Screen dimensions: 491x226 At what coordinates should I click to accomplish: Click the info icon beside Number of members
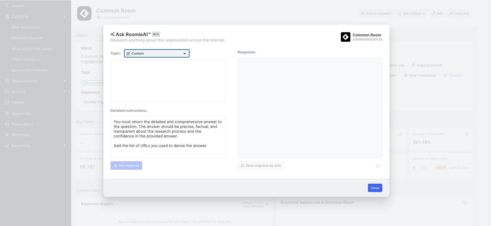click(x=467, y=134)
